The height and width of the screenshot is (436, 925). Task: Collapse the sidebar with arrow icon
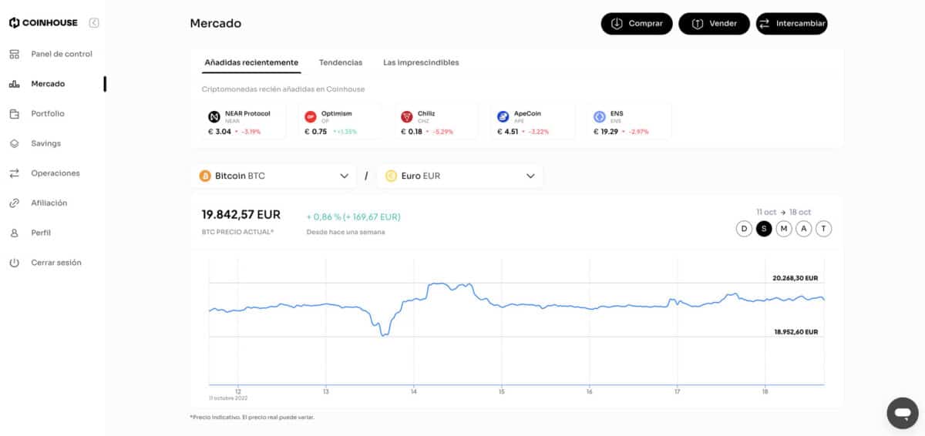pyautogui.click(x=94, y=23)
